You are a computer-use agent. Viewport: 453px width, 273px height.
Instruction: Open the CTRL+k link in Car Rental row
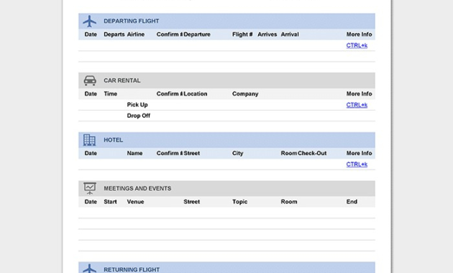click(357, 105)
